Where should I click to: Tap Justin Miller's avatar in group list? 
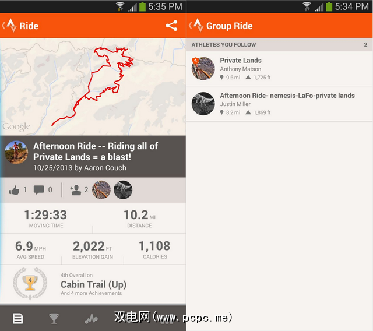pos(203,104)
